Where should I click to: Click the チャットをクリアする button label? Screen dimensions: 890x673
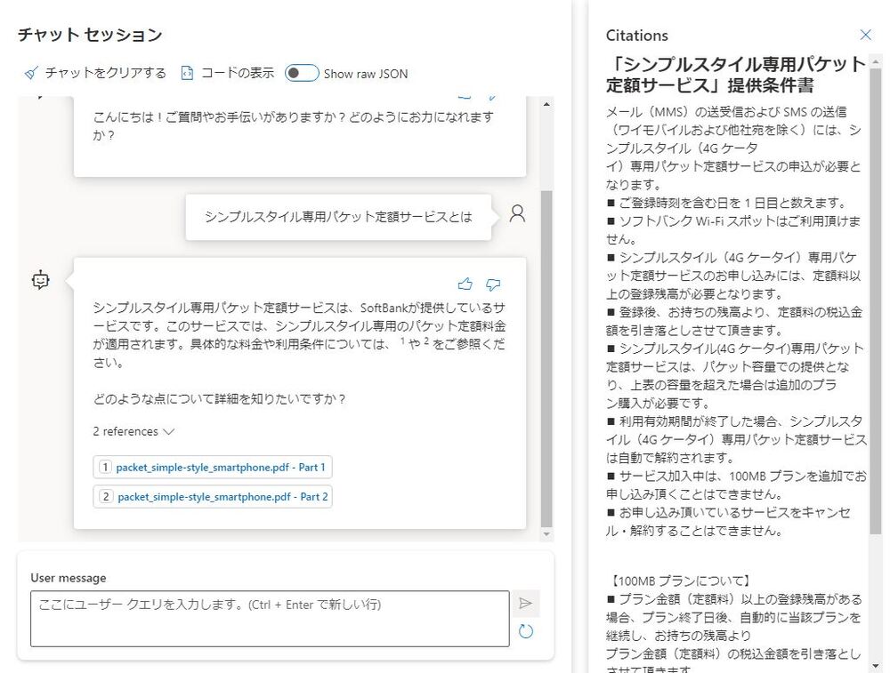click(x=105, y=73)
